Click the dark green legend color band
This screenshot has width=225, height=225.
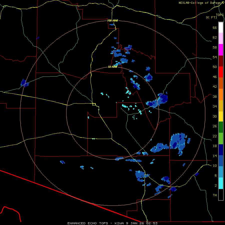click(x=221, y=127)
